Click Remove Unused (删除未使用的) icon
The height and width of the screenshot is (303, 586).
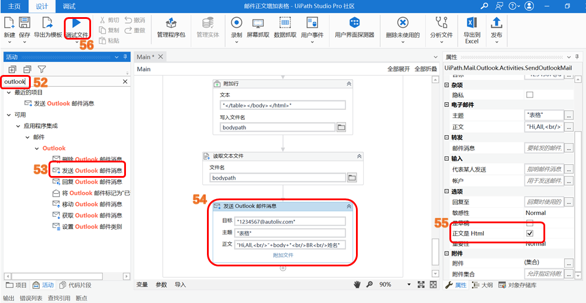tap(403, 23)
